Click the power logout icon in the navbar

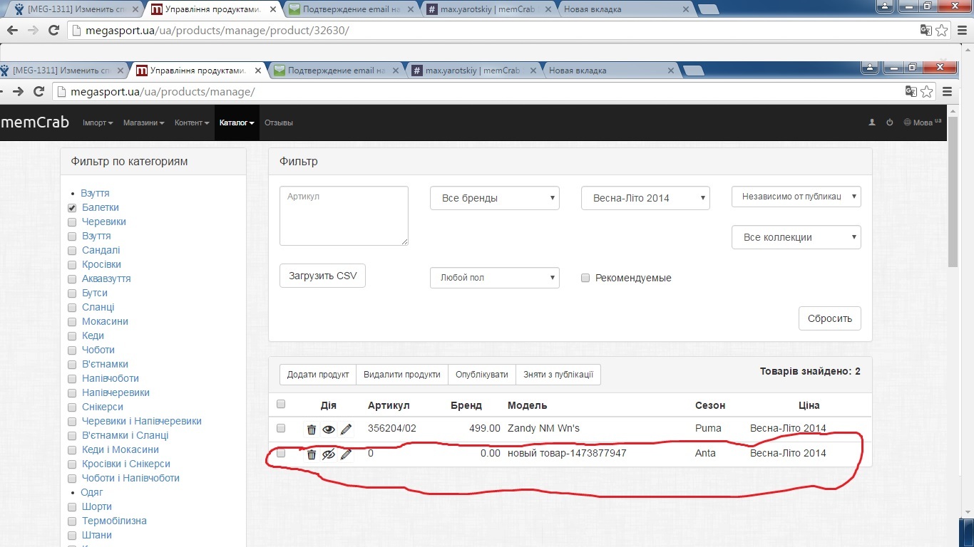[x=889, y=123]
